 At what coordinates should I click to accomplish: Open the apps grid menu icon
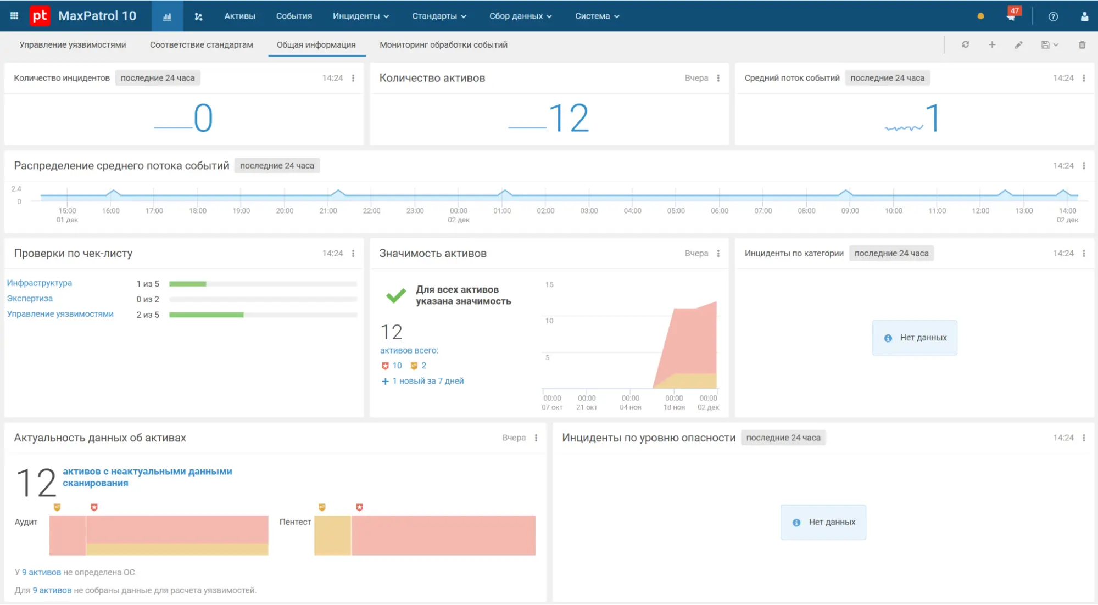pos(14,16)
